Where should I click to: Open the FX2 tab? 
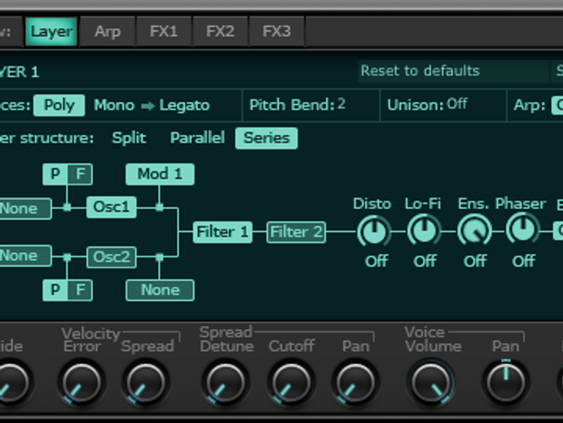[x=220, y=32]
